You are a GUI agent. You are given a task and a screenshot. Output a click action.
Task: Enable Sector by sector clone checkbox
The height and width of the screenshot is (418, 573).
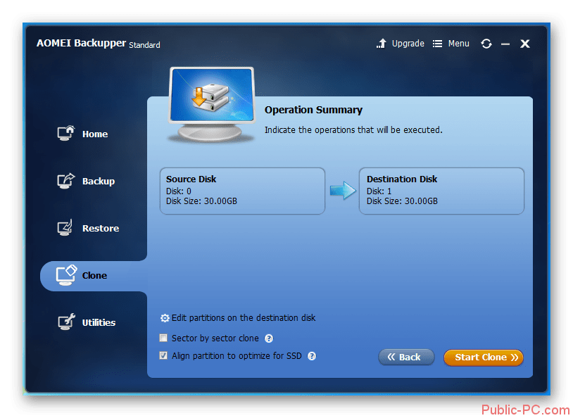click(163, 338)
